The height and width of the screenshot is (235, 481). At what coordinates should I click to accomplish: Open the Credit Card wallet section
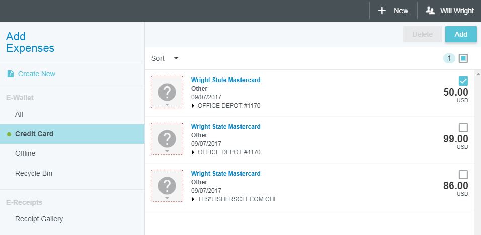coord(34,134)
